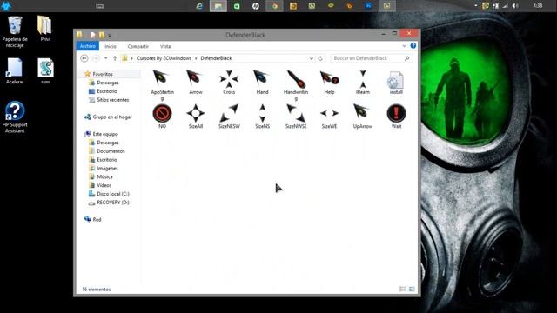Open HP Support Assistant desktop icon
The image size is (557, 313).
point(15,117)
